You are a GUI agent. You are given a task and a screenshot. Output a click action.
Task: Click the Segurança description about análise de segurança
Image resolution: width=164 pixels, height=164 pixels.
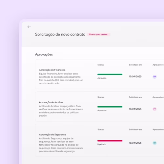click(x=61, y=145)
